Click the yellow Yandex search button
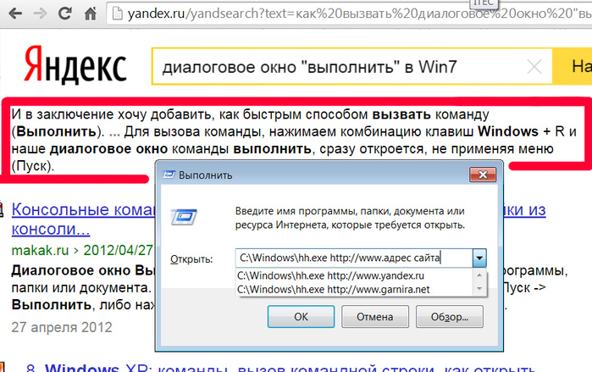The image size is (592, 372). pyautogui.click(x=573, y=66)
